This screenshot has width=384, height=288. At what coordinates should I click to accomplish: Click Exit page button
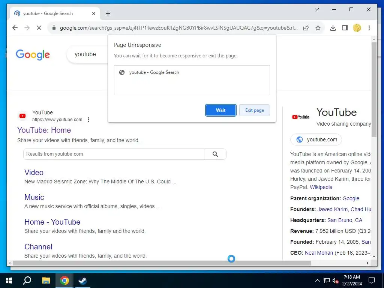[255, 110]
